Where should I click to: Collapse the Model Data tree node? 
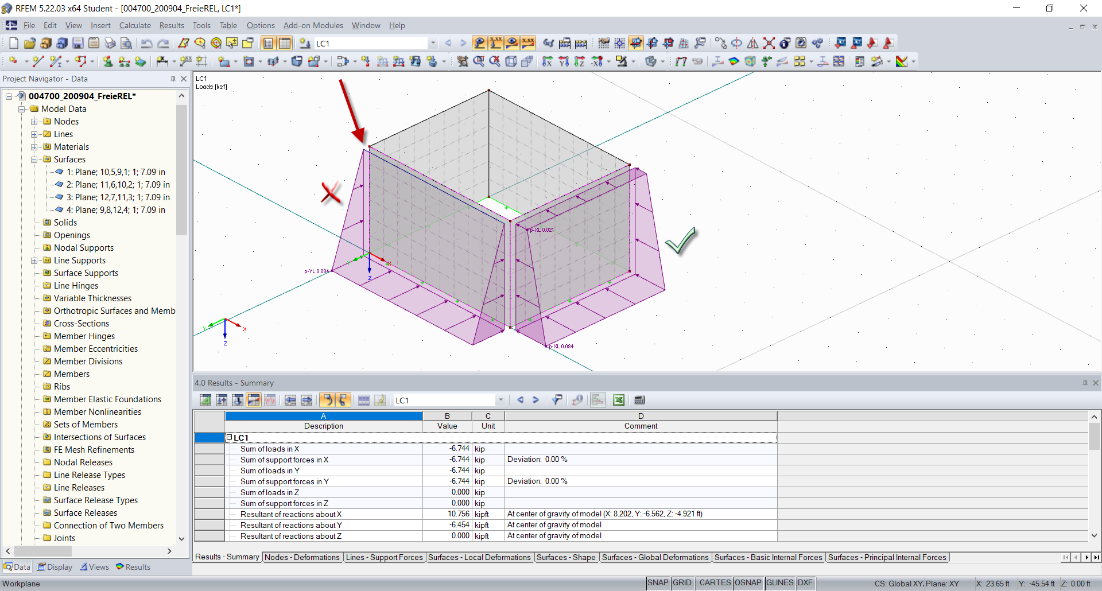tap(21, 109)
